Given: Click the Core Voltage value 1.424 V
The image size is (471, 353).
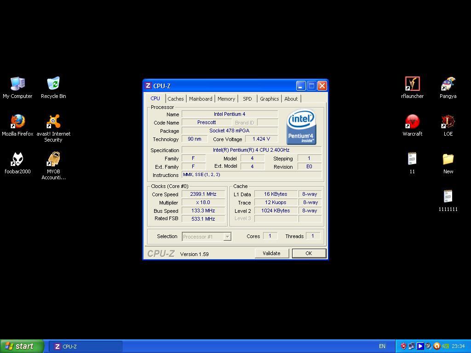Looking at the screenshot, I should coord(261,139).
